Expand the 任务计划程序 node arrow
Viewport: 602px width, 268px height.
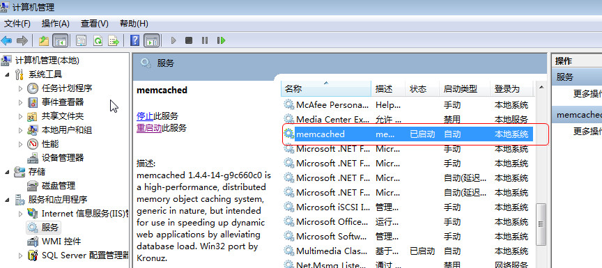click(21, 88)
